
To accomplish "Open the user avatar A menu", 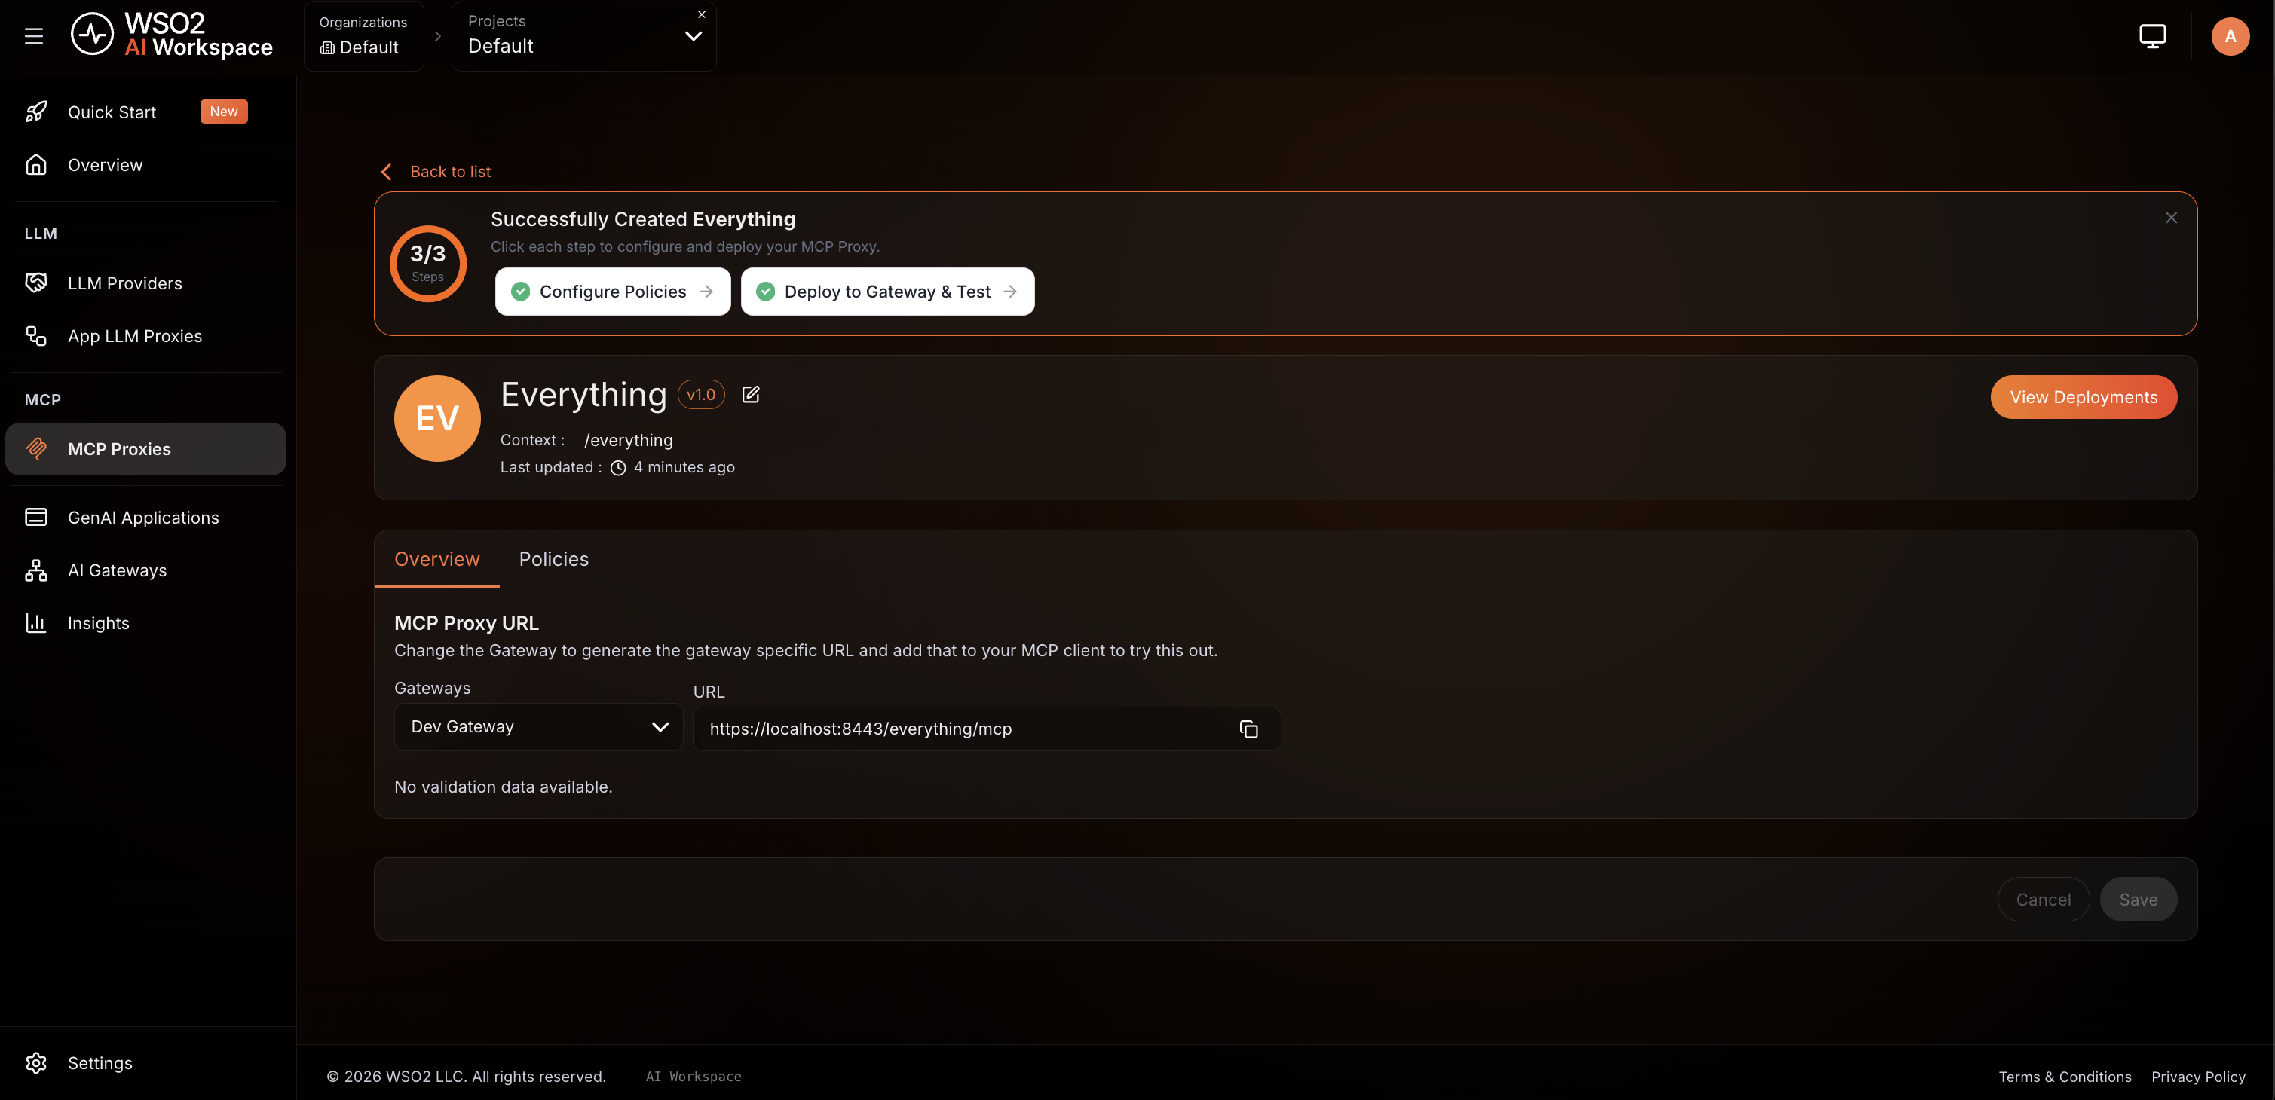I will (x=2230, y=36).
